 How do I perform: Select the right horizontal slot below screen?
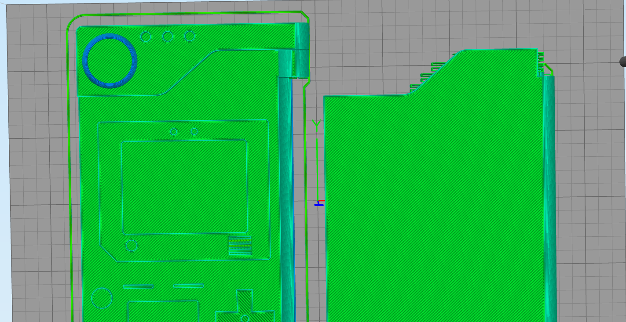pos(188,286)
